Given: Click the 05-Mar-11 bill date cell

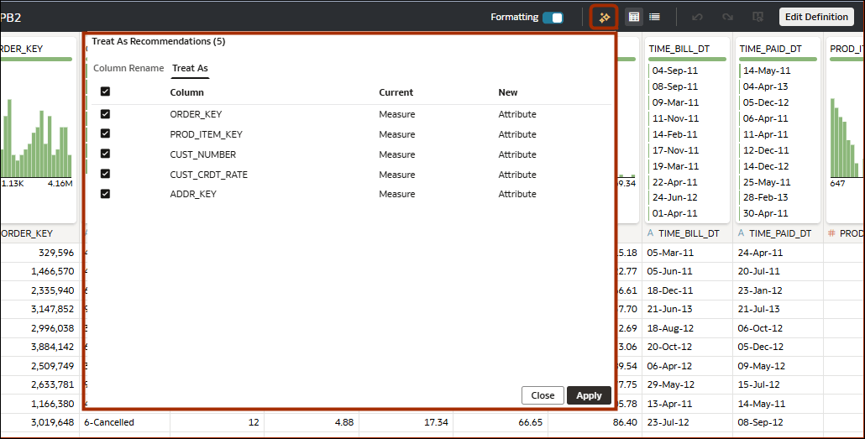Looking at the screenshot, I should coord(688,253).
